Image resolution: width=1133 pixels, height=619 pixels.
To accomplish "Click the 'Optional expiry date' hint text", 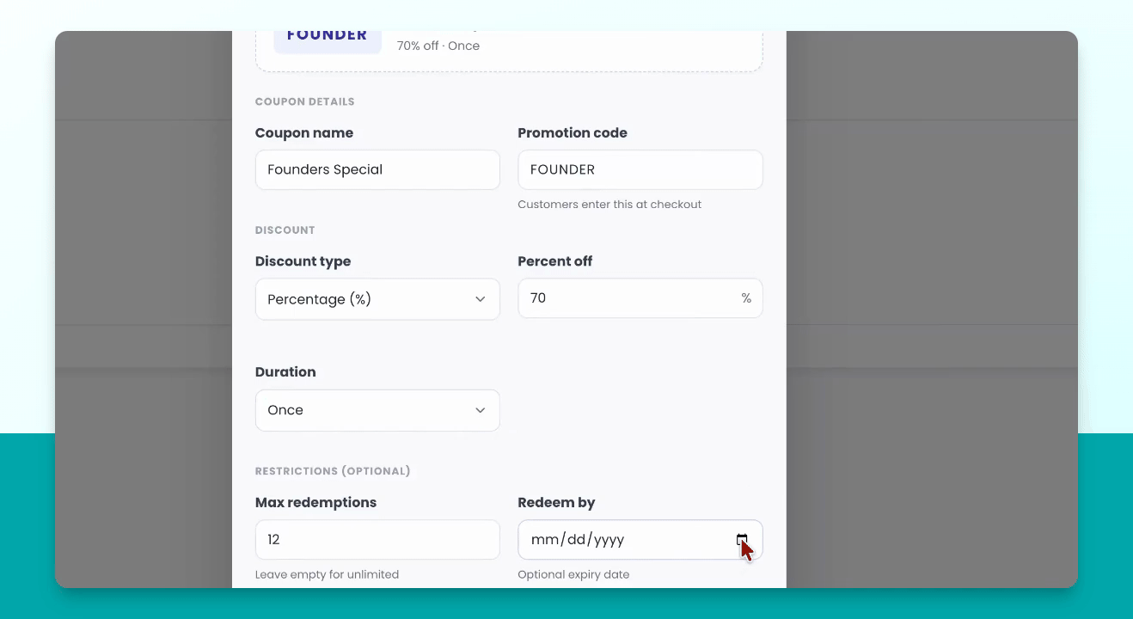I will [x=573, y=574].
